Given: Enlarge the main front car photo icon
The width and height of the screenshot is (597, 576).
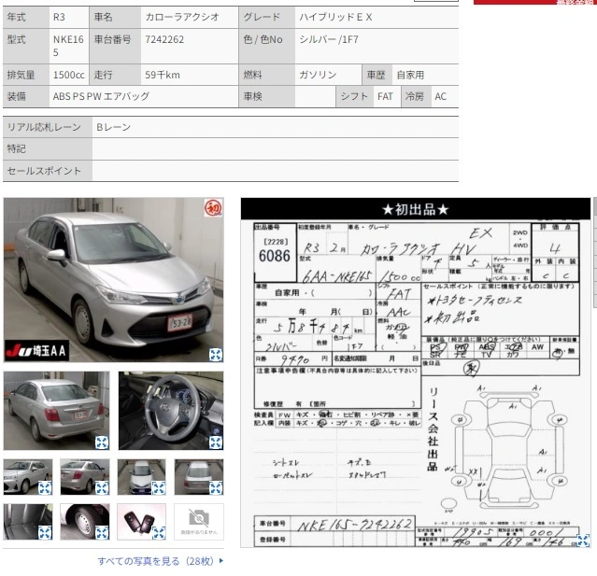Looking at the screenshot, I should 216,355.
